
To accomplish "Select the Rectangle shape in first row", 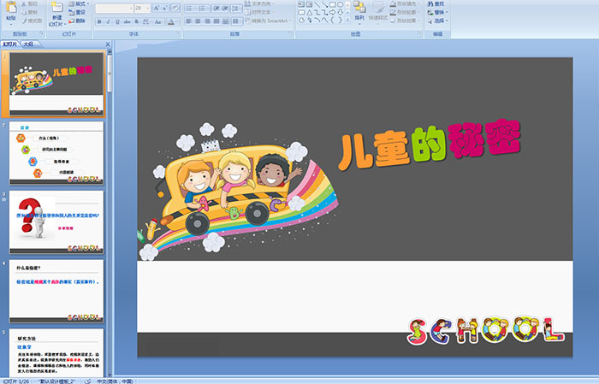I will [333, 4].
